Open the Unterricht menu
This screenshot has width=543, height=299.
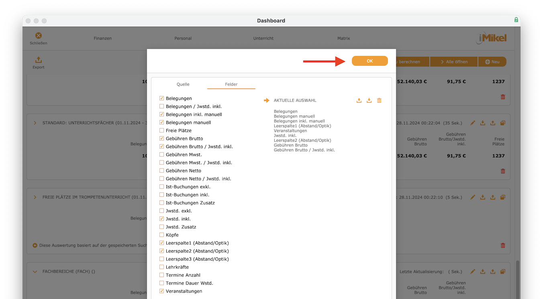tap(263, 38)
